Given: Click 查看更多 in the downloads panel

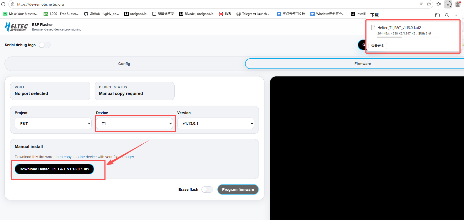Looking at the screenshot, I should [378, 46].
